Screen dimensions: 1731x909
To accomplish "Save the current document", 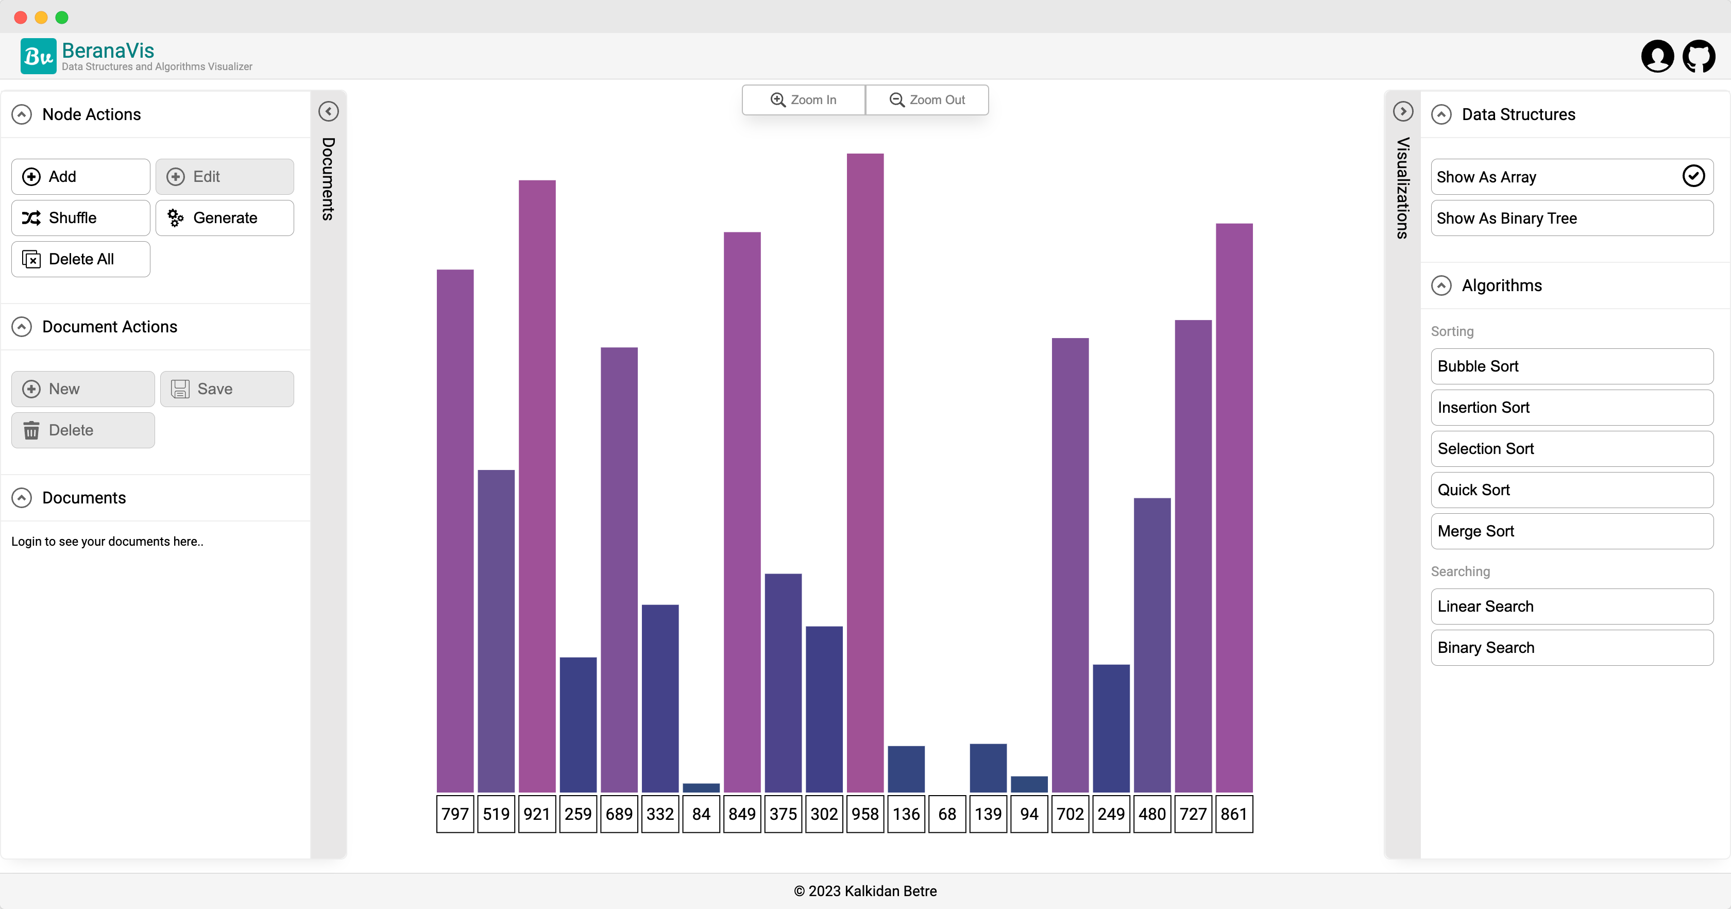I will point(227,389).
